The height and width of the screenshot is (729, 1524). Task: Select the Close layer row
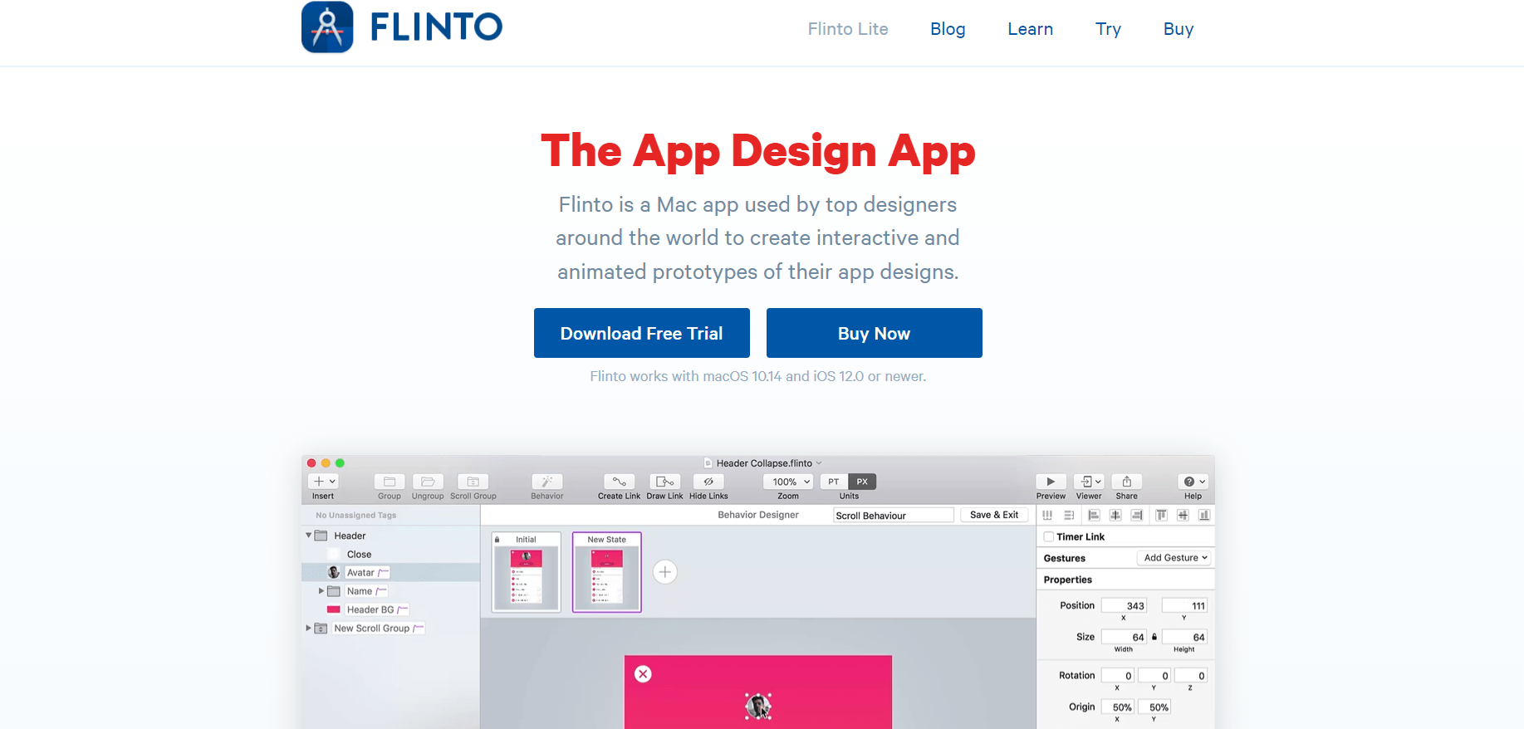(x=390, y=554)
